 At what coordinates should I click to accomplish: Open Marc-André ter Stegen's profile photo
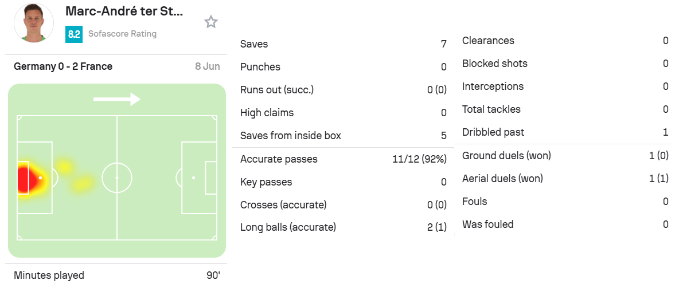coord(34,23)
